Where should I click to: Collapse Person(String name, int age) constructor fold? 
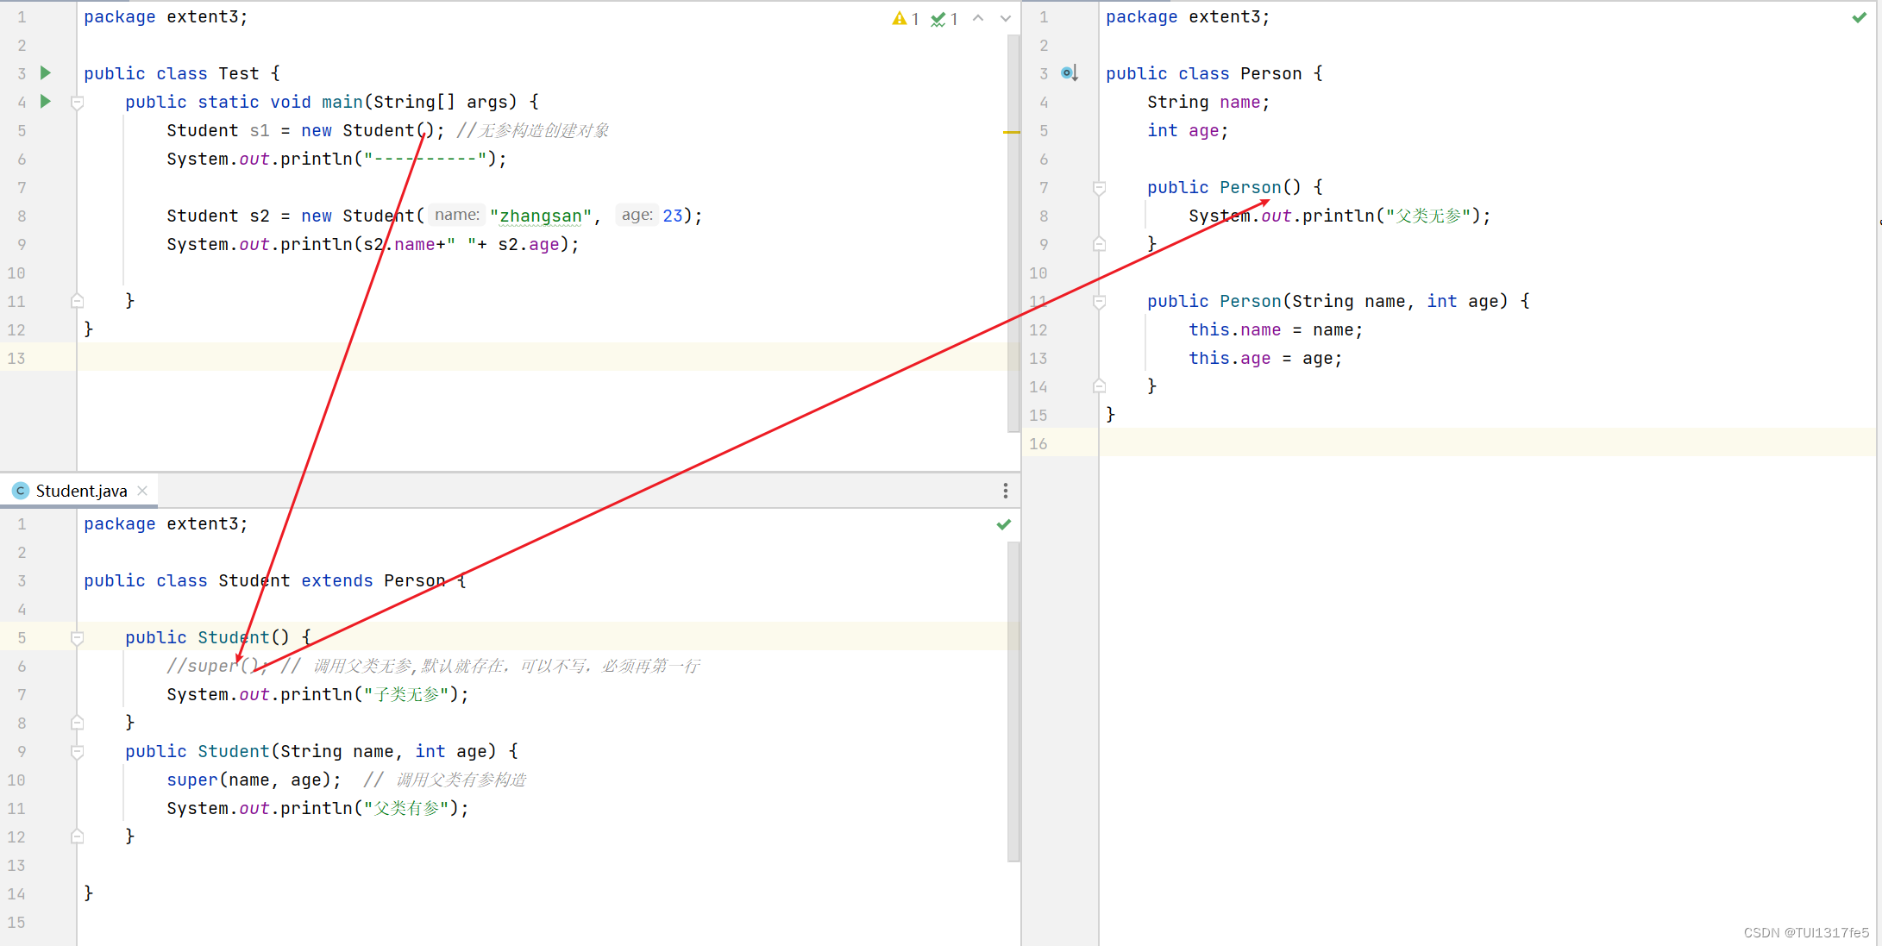[1099, 302]
